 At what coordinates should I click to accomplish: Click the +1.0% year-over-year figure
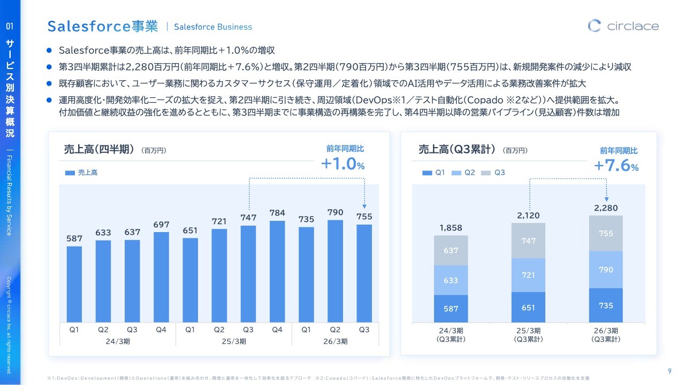click(x=342, y=164)
